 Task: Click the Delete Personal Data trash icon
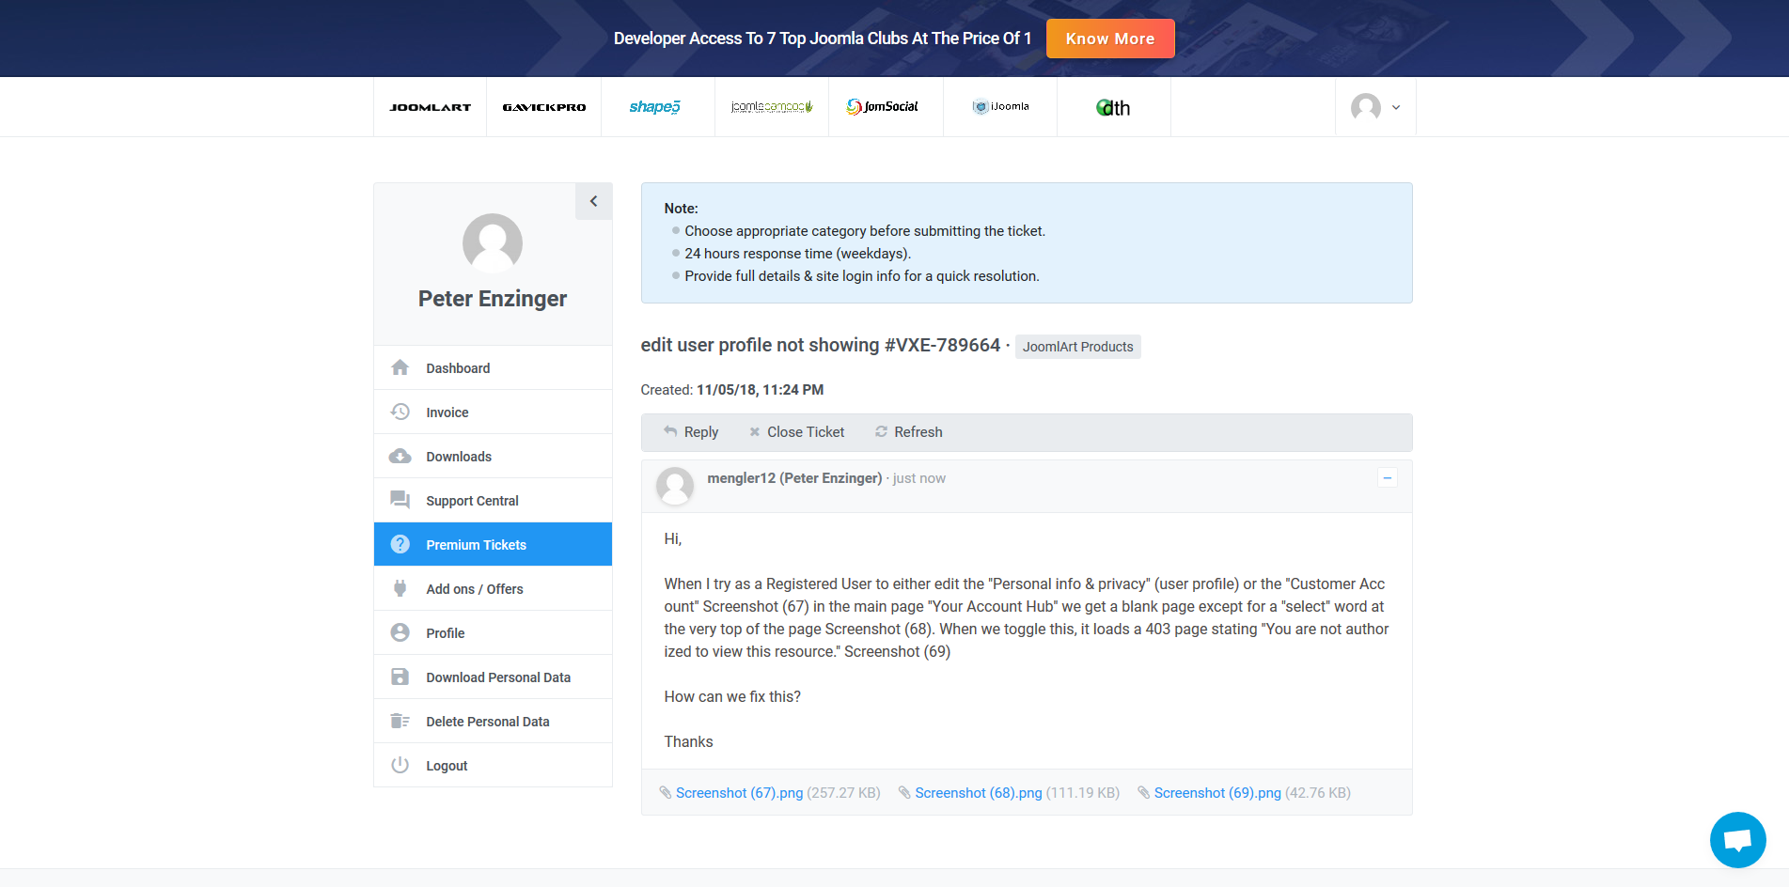coord(400,721)
